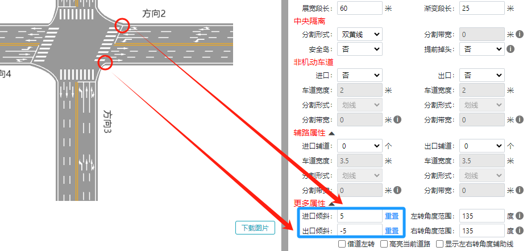Enable the 借道左转 checkbox
527x251 pixels.
[x=342, y=244]
